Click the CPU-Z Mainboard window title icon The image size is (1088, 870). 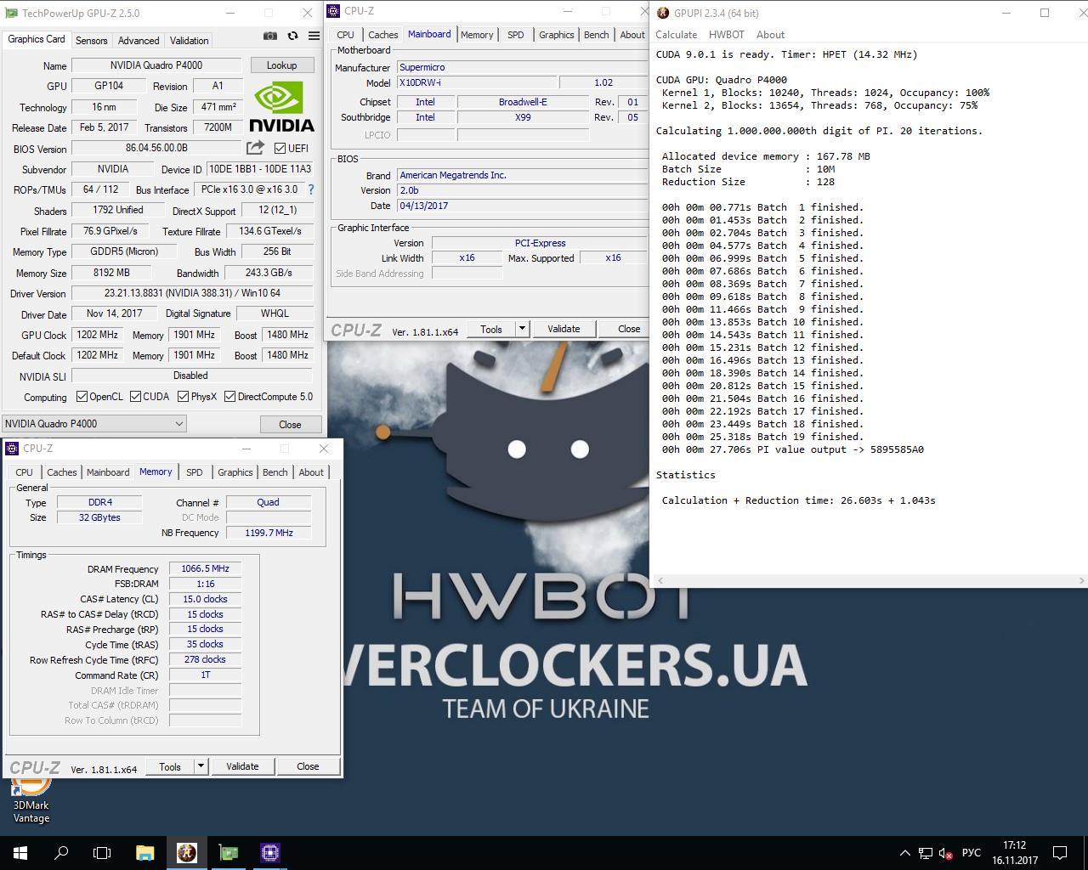coord(333,11)
